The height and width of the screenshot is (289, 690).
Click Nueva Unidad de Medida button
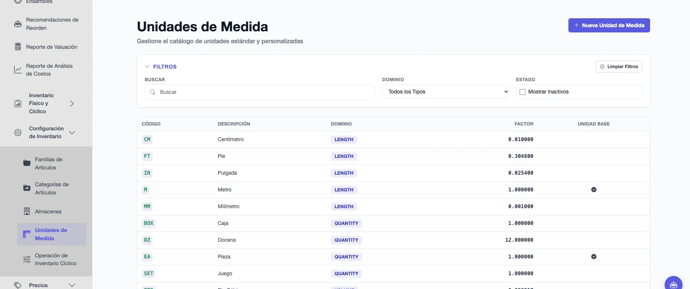point(609,25)
